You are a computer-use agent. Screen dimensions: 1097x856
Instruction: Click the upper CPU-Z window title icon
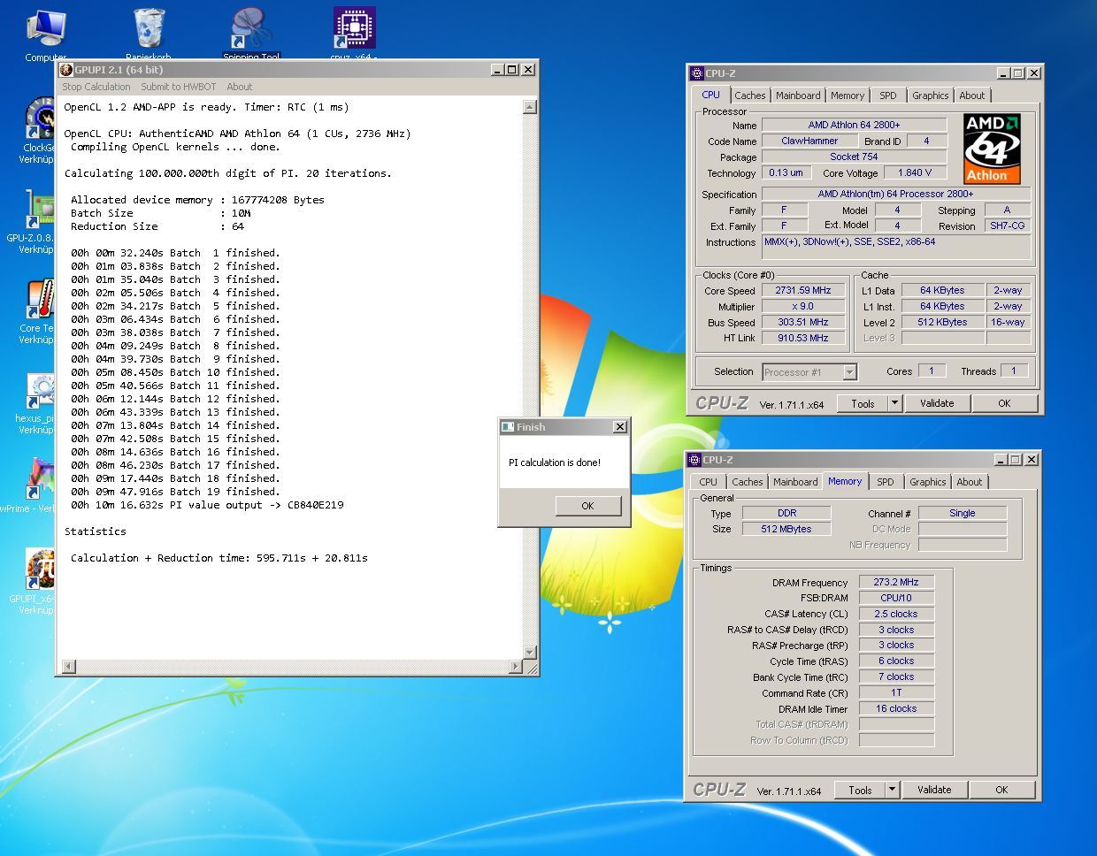click(x=696, y=73)
